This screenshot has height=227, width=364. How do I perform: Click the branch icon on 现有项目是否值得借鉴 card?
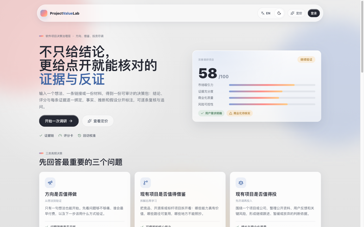click(146, 183)
